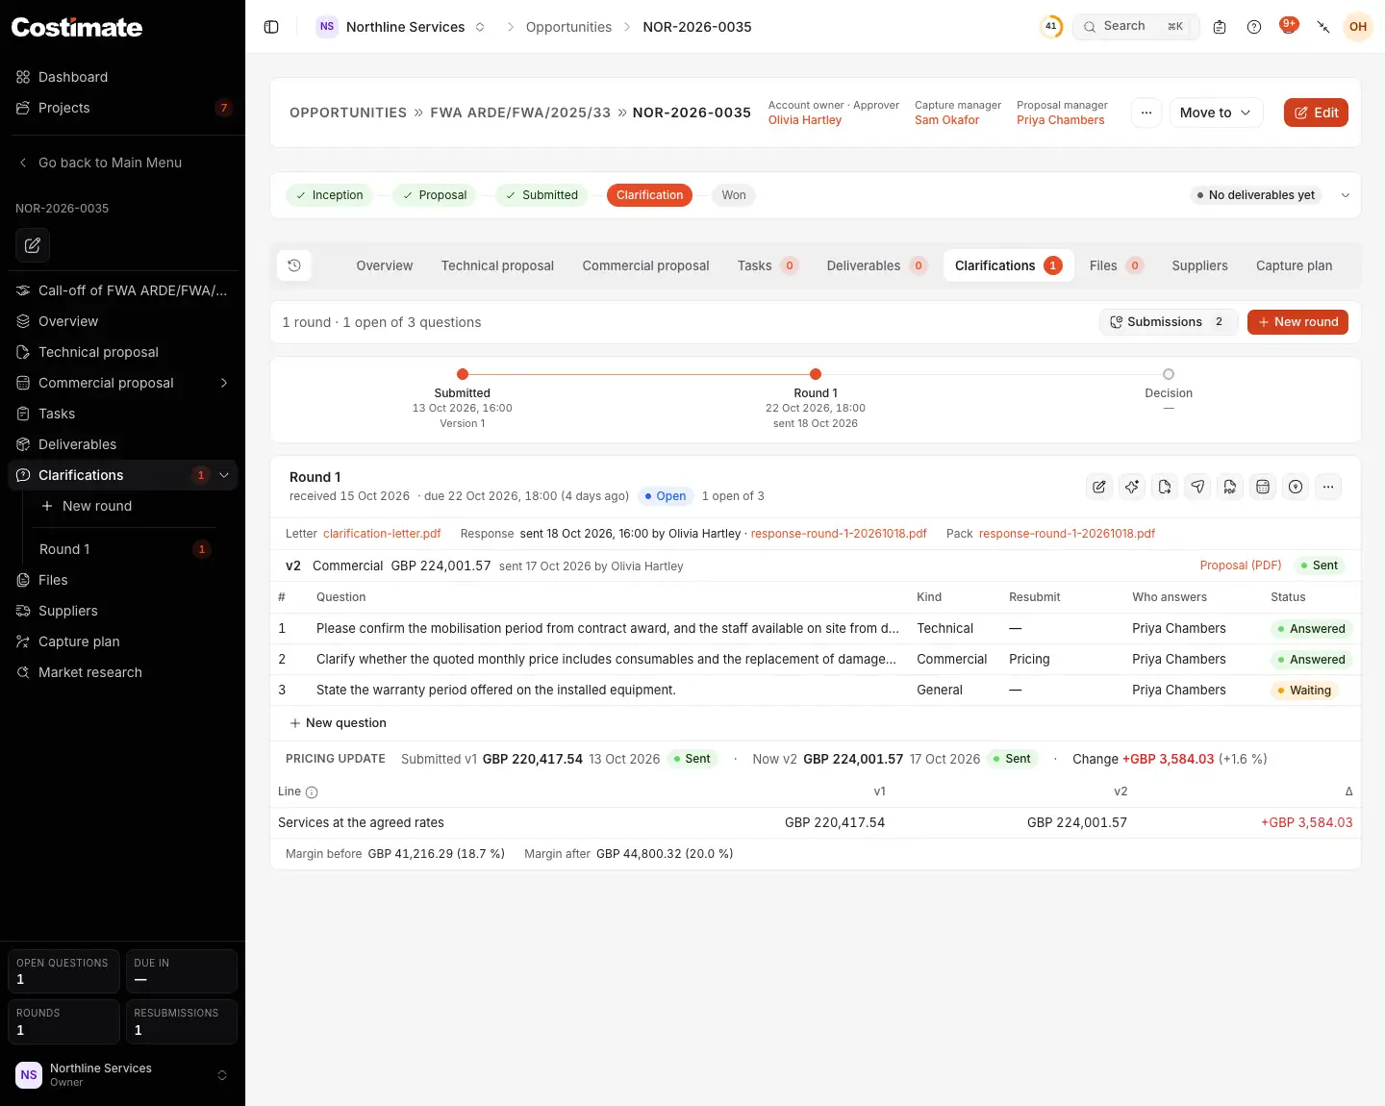Open the clipboard tasks icon in top bar
This screenshot has width=1385, height=1106.
tap(1220, 27)
